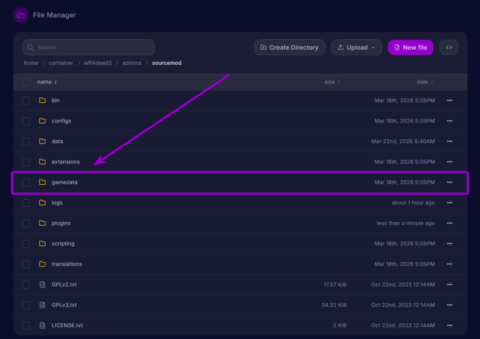Expand the Upload dropdown
The width and height of the screenshot is (480, 339).
coord(357,47)
